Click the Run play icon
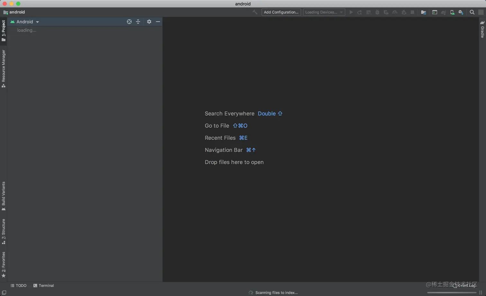This screenshot has width=486, height=296. [x=351, y=12]
